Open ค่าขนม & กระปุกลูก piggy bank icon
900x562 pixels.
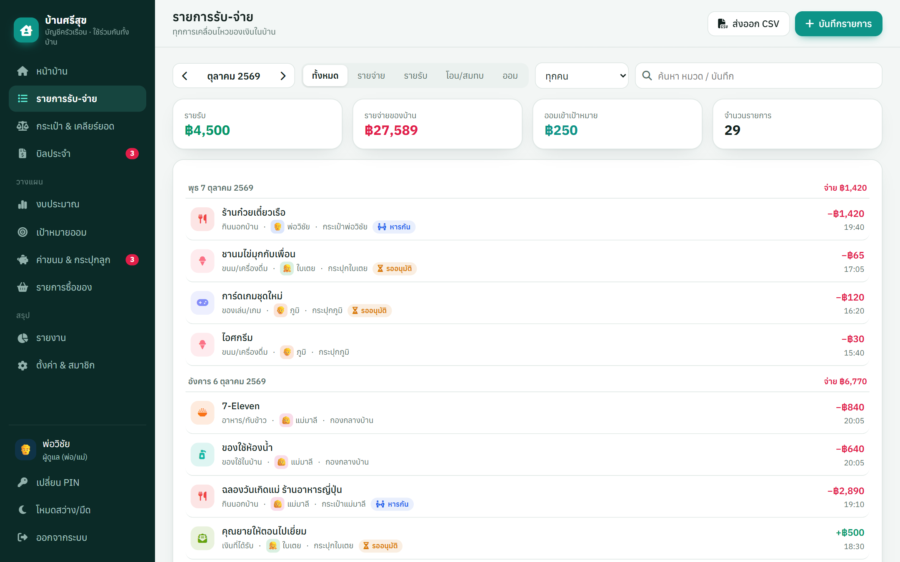(22, 260)
